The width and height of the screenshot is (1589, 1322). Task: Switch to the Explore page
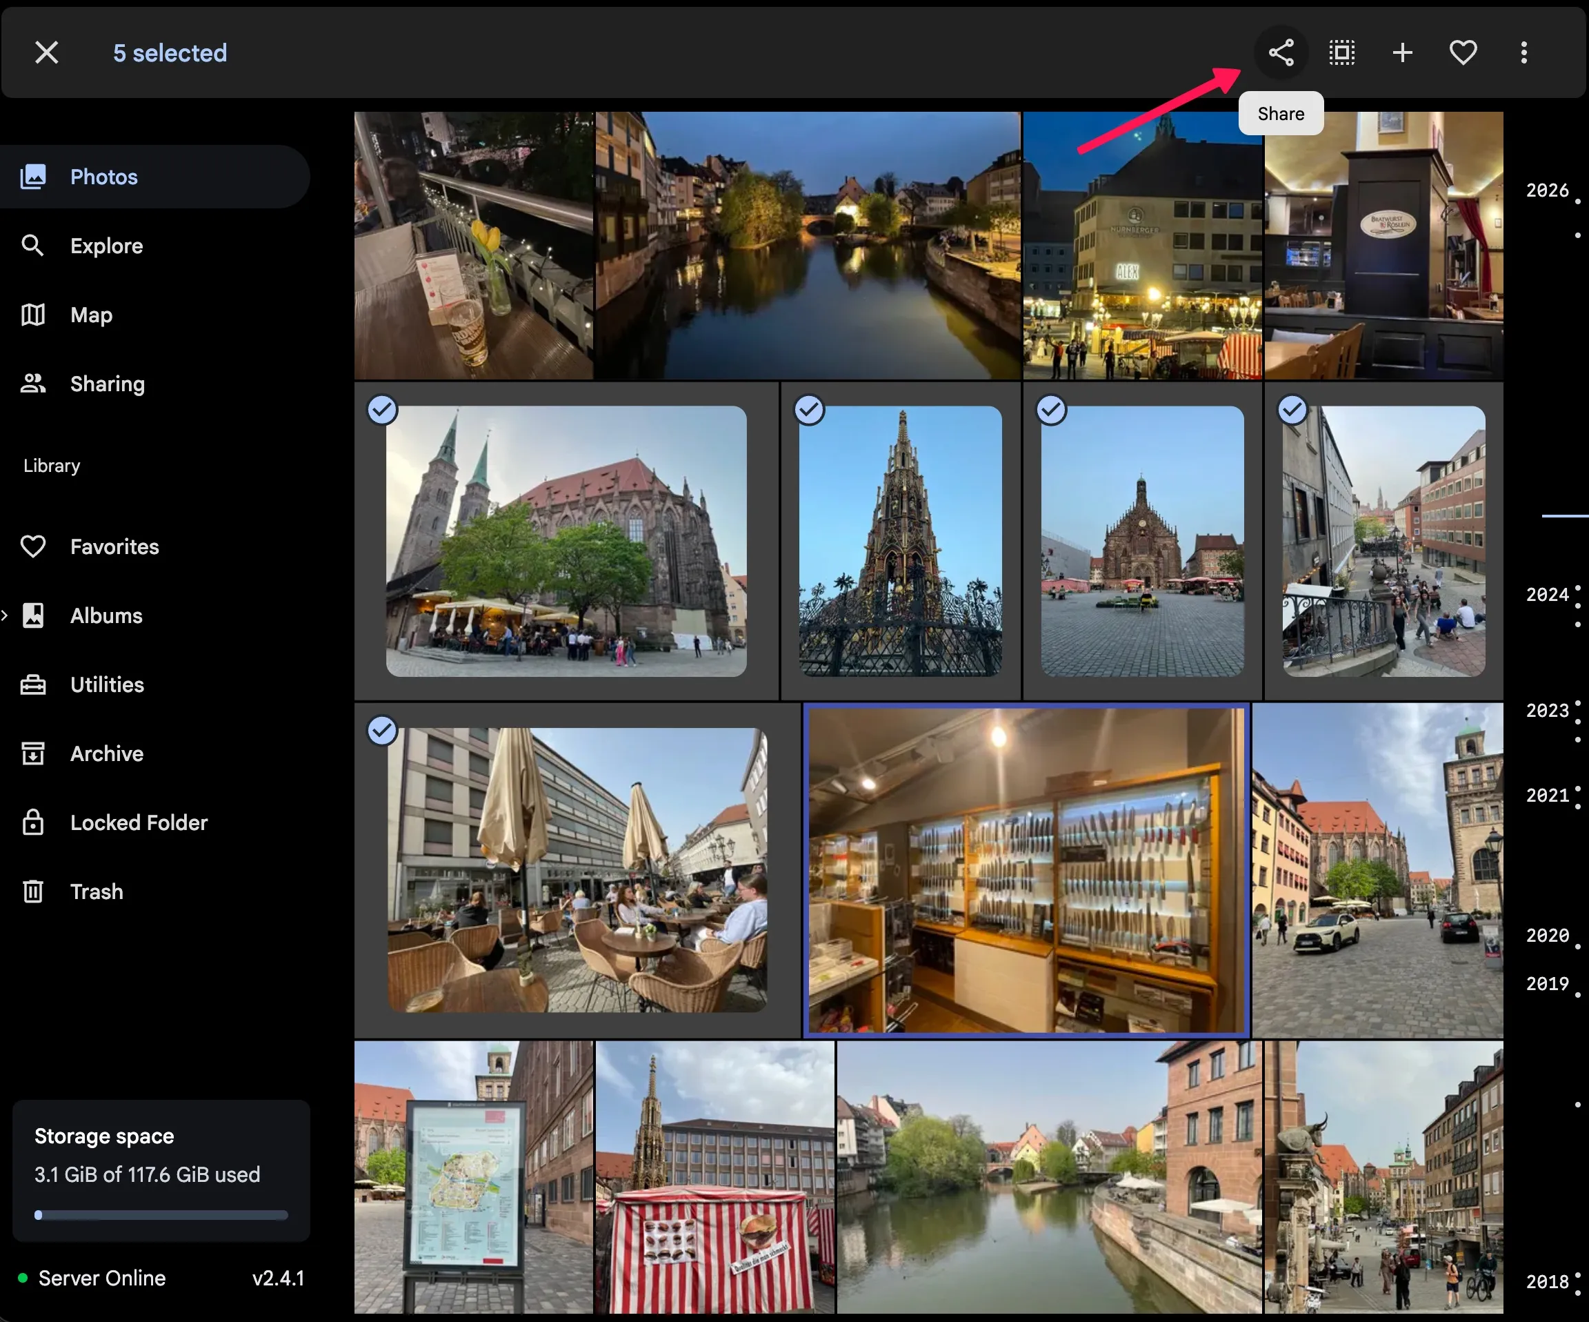click(x=106, y=246)
